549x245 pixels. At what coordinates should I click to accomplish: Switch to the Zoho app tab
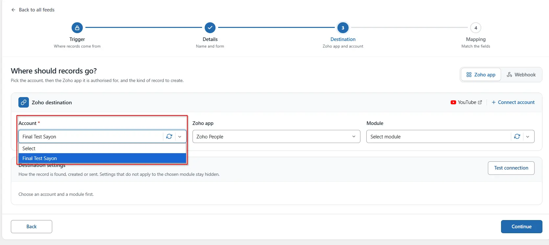tap(481, 75)
